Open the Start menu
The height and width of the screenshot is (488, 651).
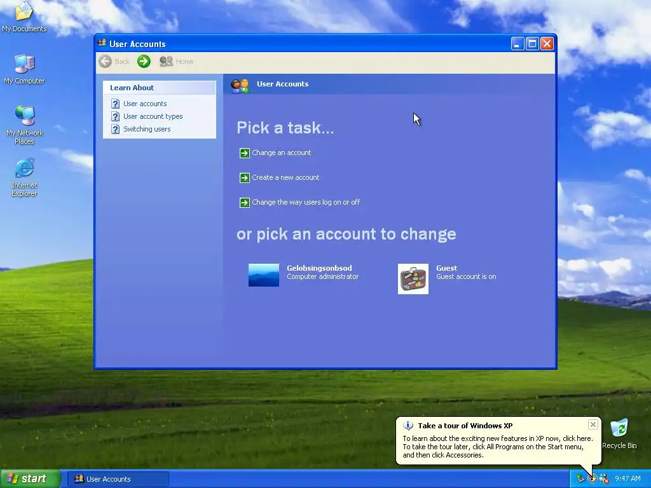[x=30, y=479]
